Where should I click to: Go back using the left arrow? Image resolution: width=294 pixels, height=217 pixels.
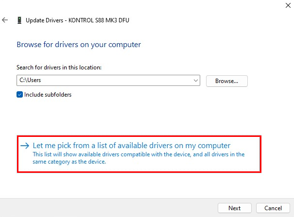click(5, 20)
